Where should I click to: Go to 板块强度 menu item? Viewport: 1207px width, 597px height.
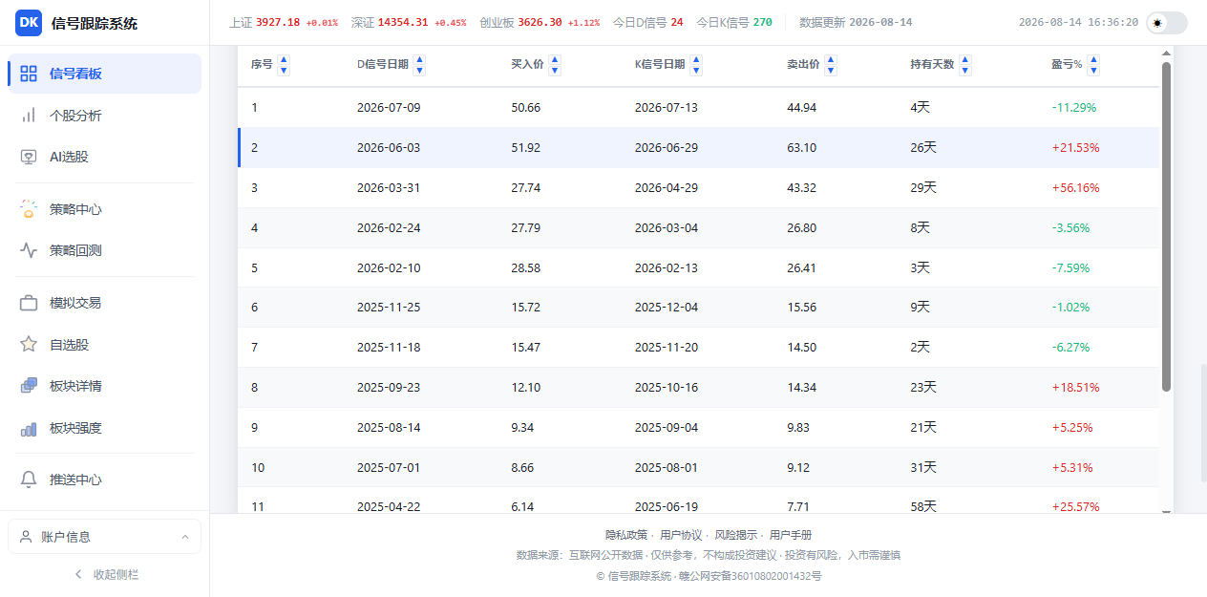(x=104, y=428)
